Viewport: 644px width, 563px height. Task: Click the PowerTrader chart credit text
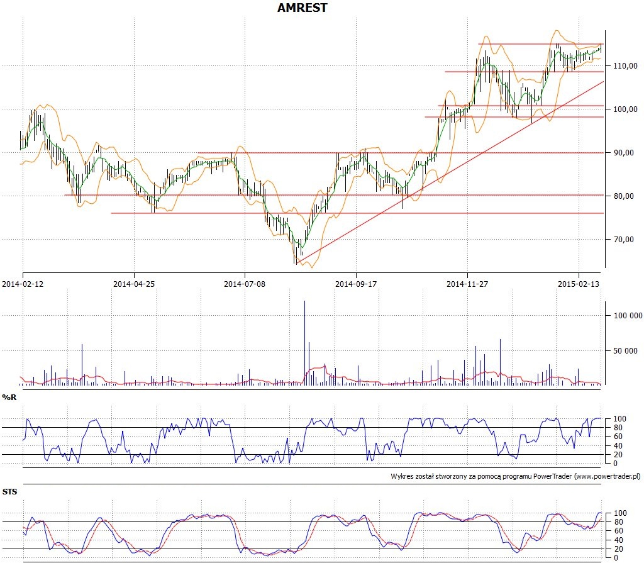pos(516,476)
